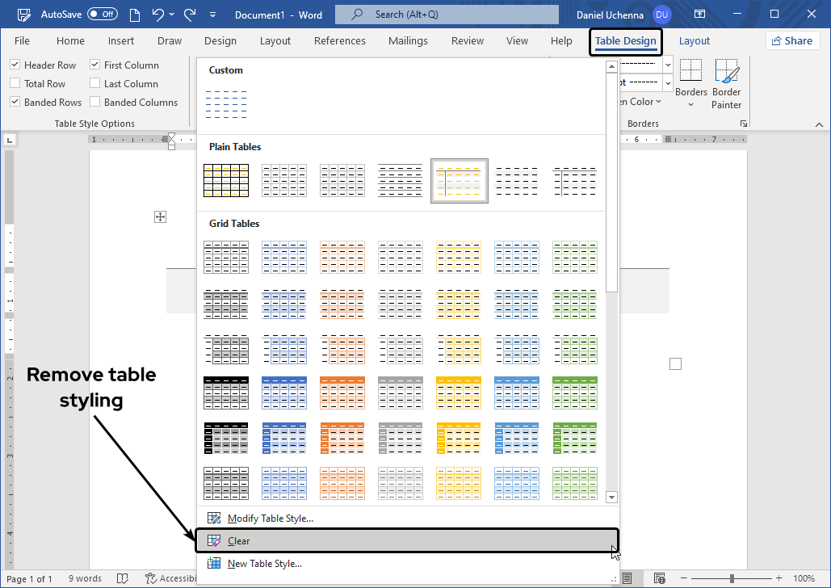Open the Borders tool

(691, 79)
